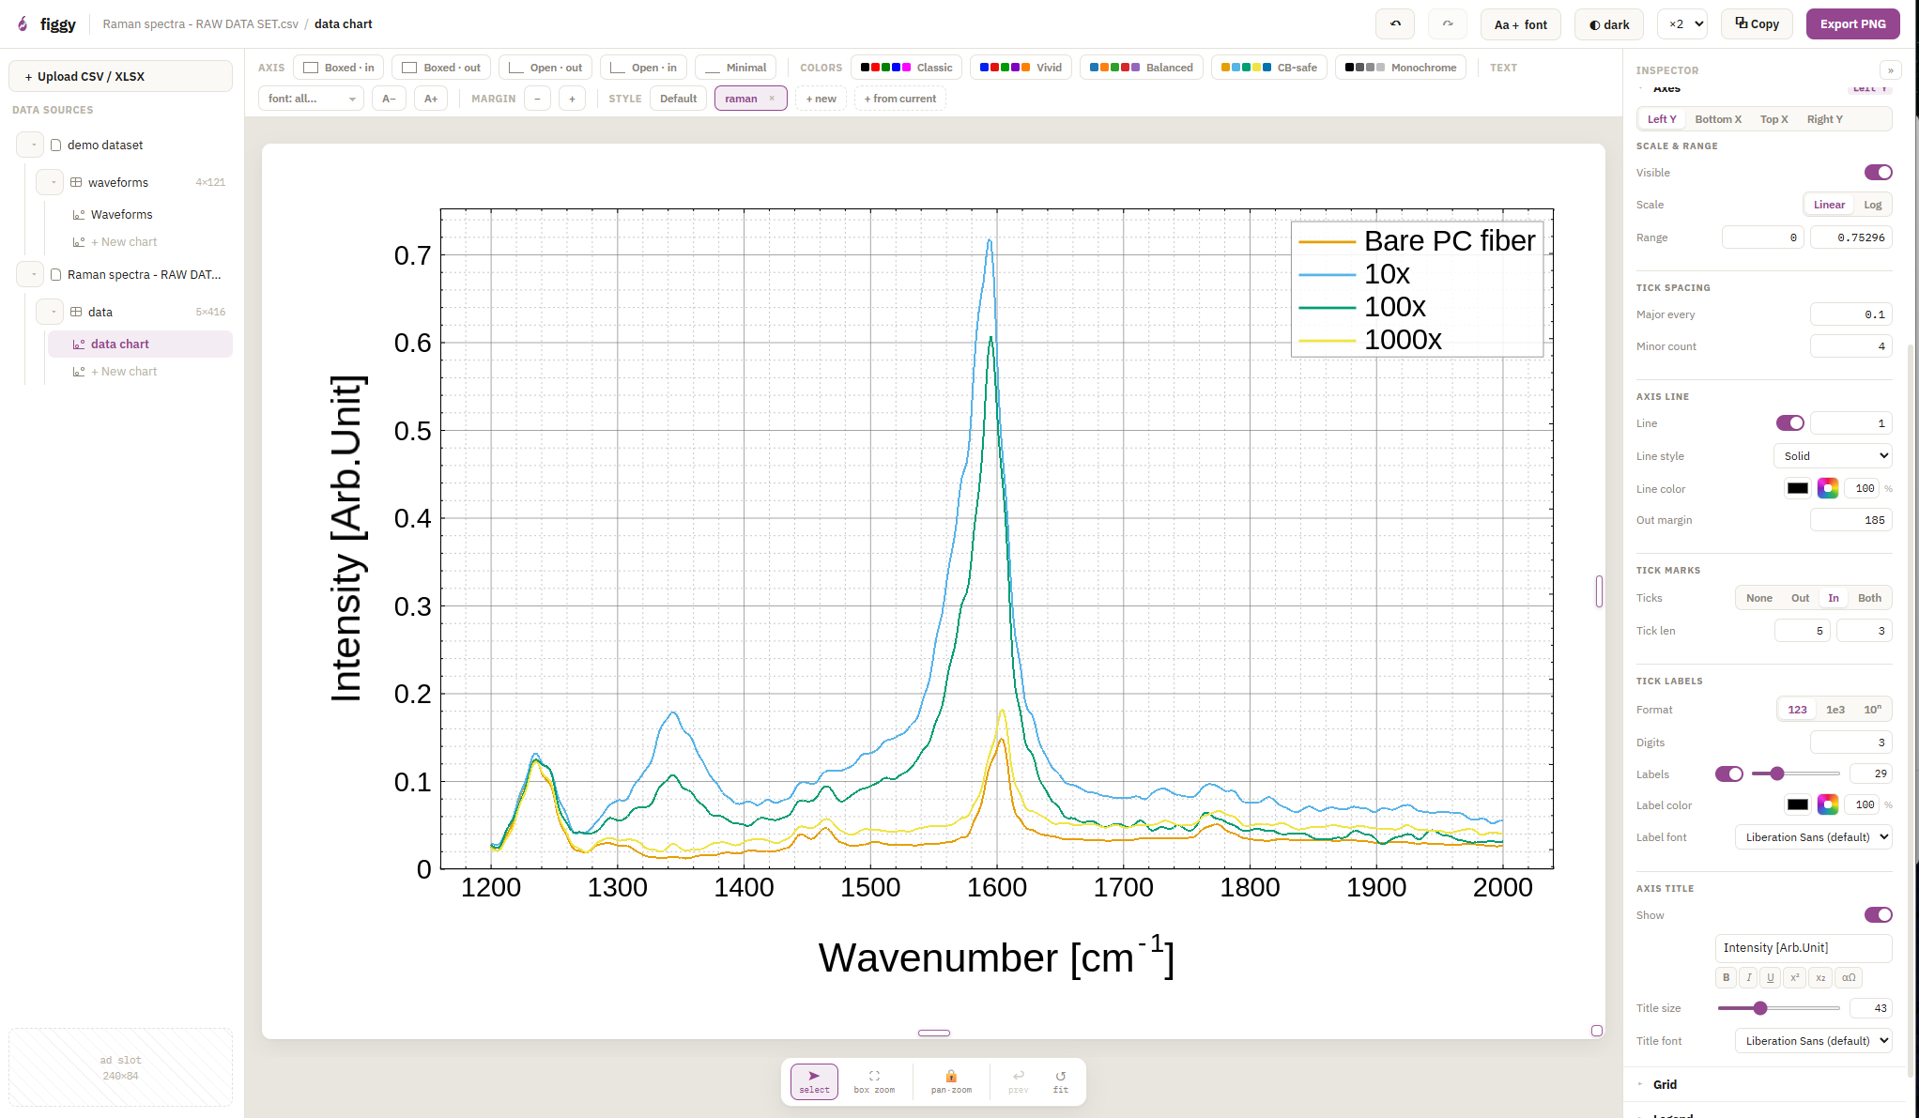
Task: Open the x2 export scale dropdown
Action: pos(1681,24)
